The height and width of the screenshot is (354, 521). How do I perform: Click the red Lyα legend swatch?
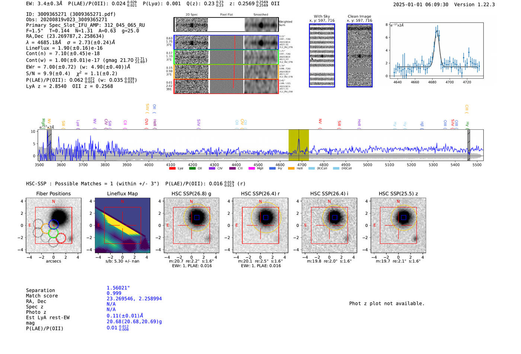coord(172,169)
